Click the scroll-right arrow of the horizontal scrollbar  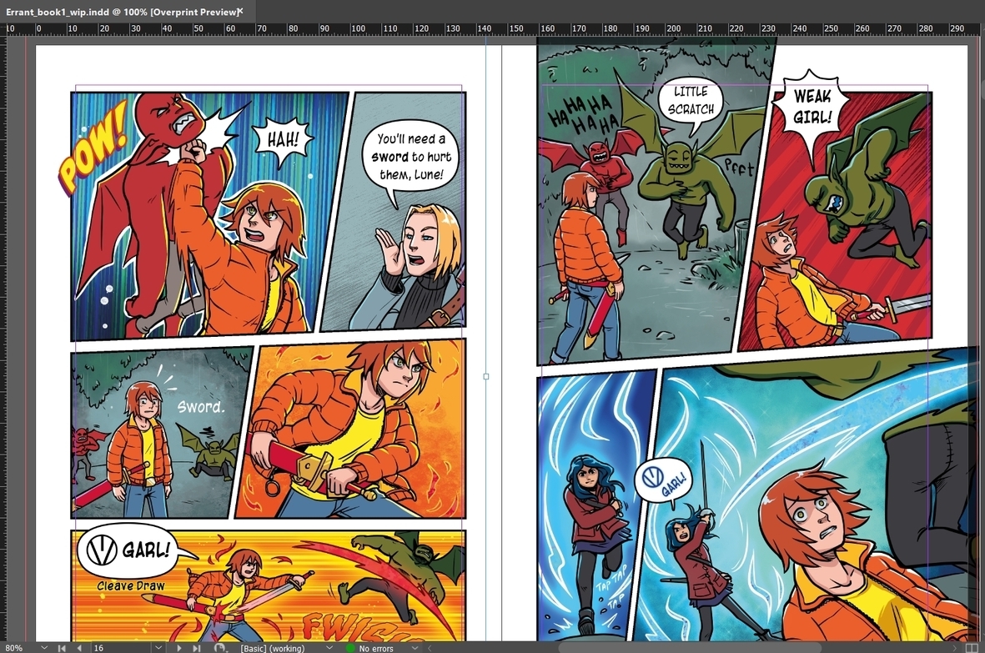point(954,648)
